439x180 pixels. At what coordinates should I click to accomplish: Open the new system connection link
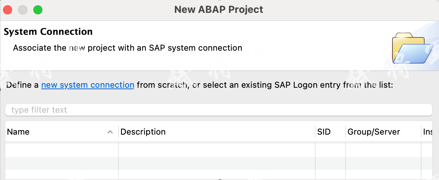pyautogui.click(x=87, y=85)
